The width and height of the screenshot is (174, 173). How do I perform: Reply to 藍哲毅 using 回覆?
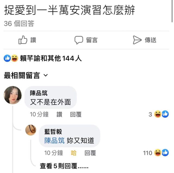pos(90,153)
